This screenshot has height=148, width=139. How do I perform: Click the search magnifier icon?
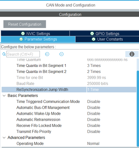coord(4,54)
